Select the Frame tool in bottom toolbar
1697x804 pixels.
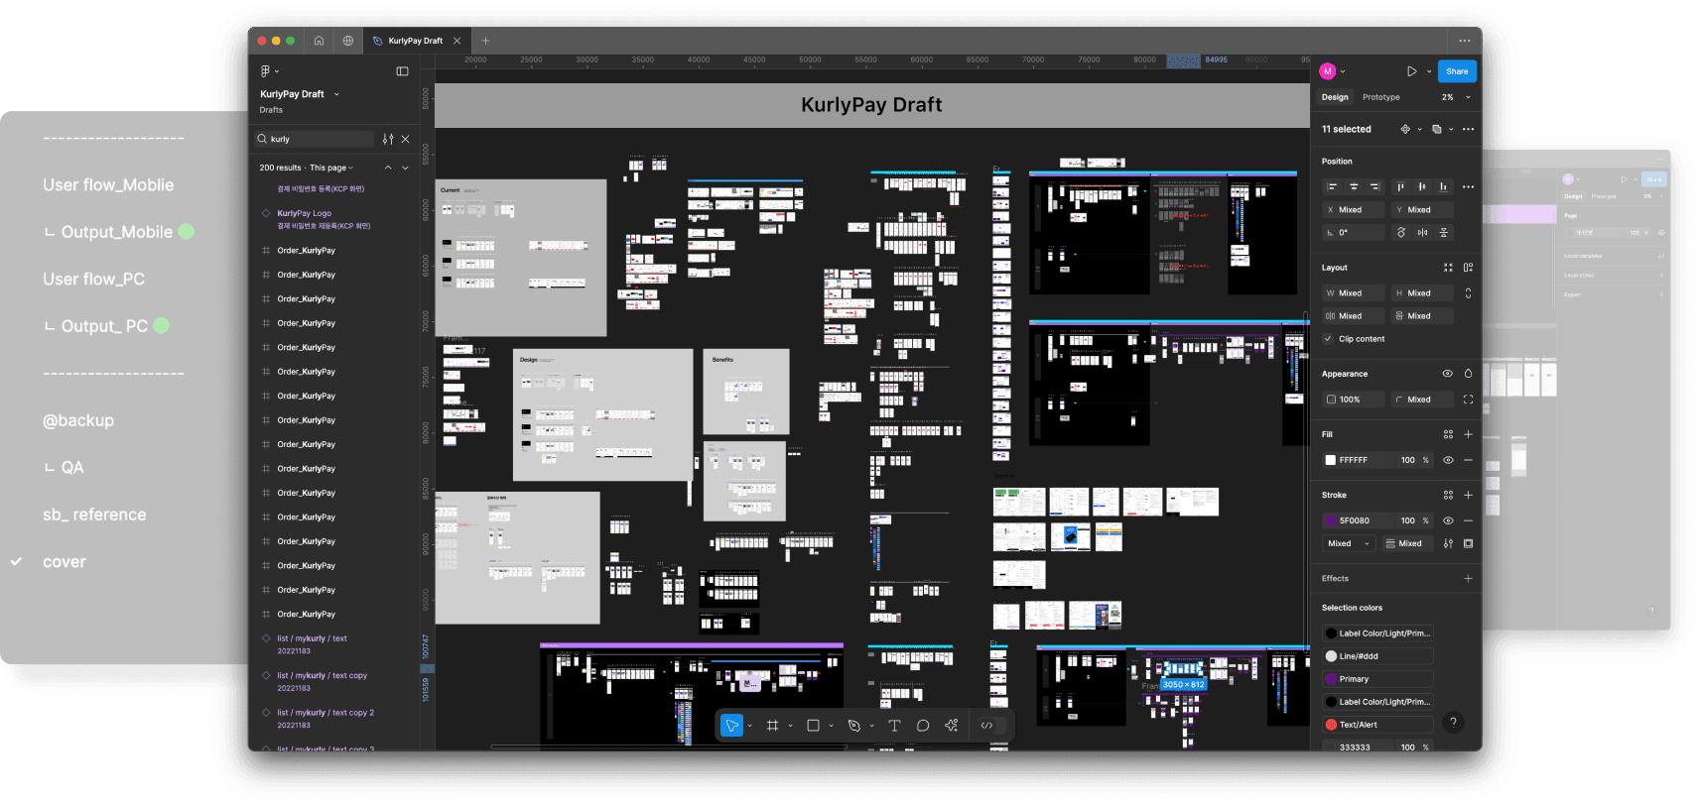[772, 726]
